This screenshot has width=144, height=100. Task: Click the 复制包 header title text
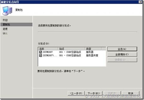19,10
